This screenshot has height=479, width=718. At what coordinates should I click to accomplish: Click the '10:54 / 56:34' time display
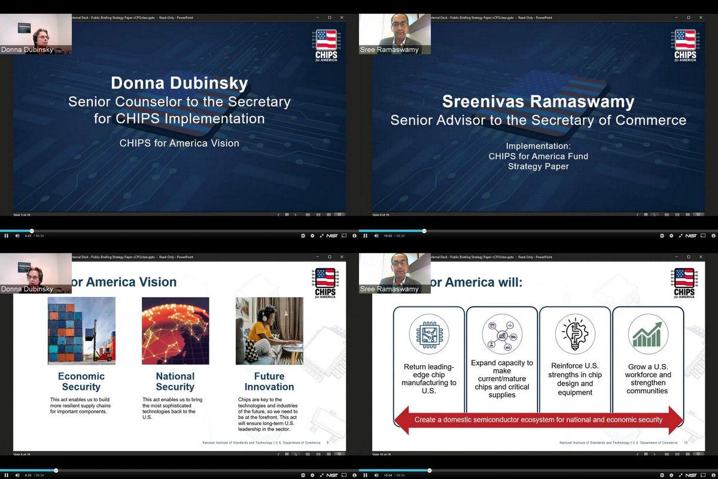[x=394, y=475]
